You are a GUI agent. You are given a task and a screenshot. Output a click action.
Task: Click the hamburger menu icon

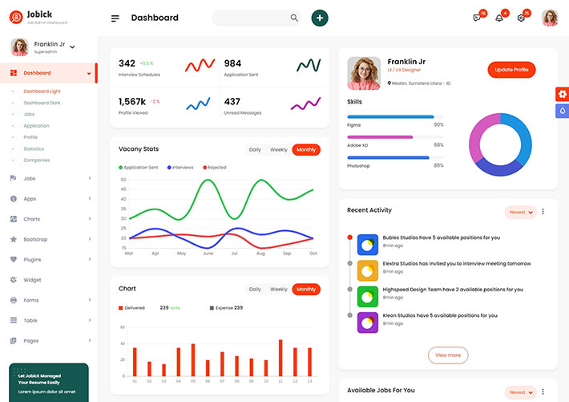click(x=115, y=18)
